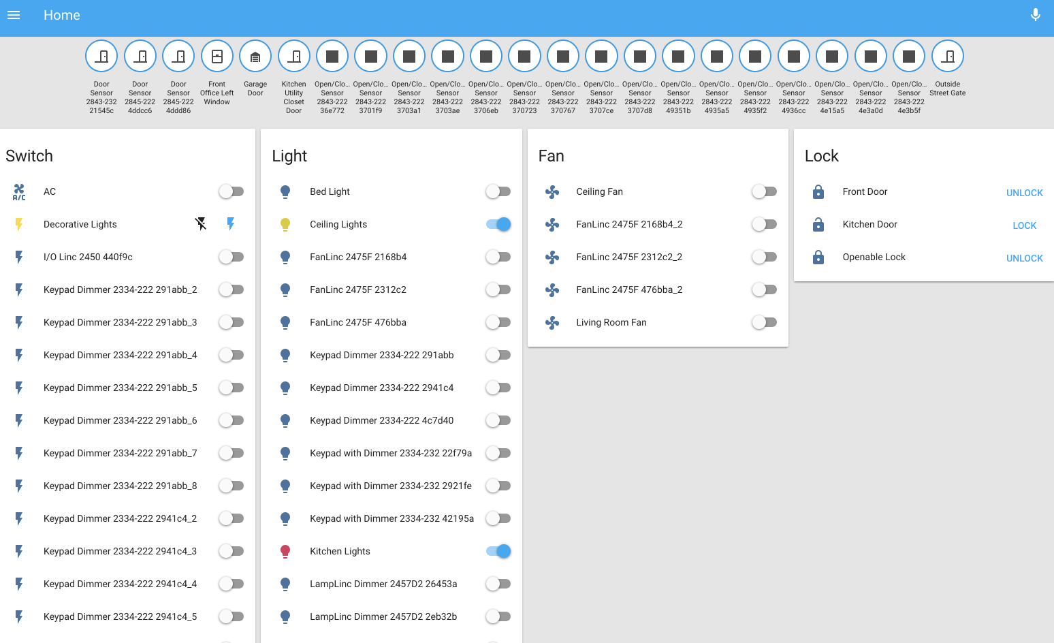Viewport: 1054px width, 643px height.
Task: Click the microphone voice command icon
Action: pos(1035,15)
